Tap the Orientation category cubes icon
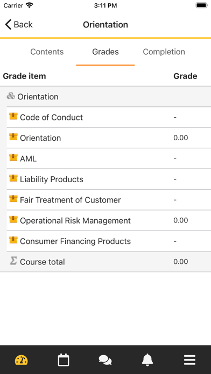The image size is (211, 374). (x=11, y=96)
